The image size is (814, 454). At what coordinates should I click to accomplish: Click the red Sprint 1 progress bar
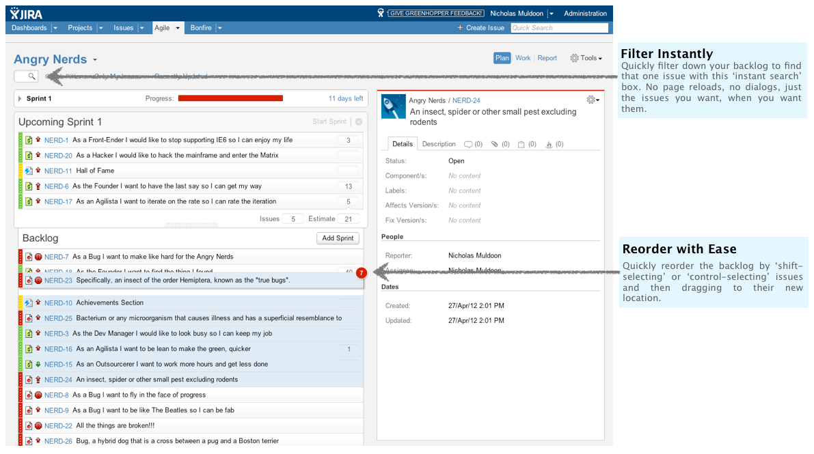tap(230, 99)
